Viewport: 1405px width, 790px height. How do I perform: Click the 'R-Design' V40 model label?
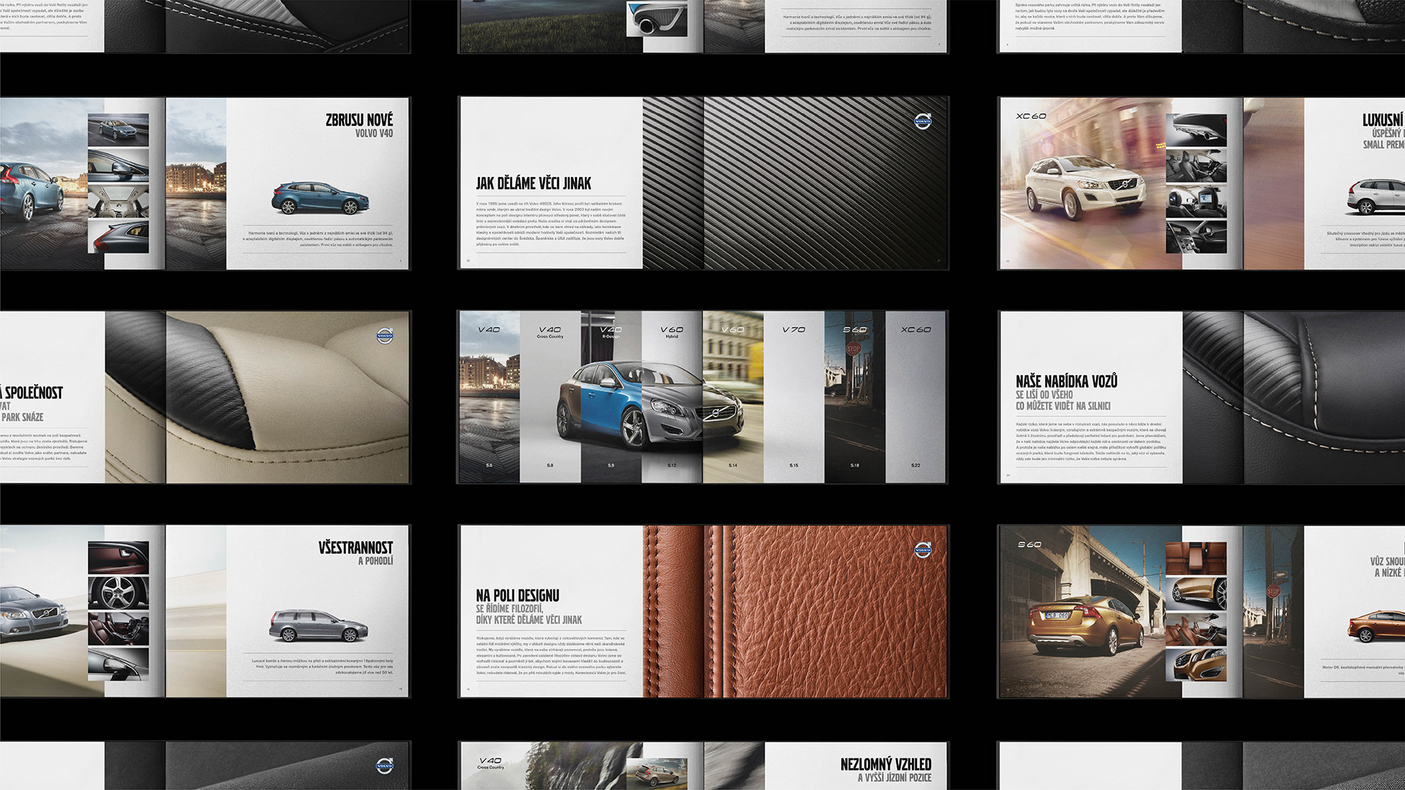tap(611, 332)
